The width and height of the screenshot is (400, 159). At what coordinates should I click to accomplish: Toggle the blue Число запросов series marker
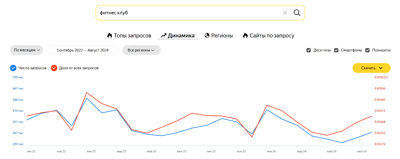(13, 68)
